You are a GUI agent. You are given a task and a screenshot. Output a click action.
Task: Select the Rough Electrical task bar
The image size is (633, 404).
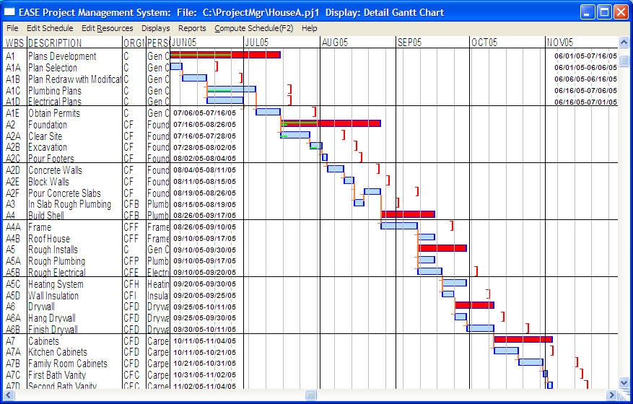(430, 271)
